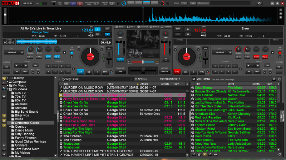Click left deck headphone monitor icon
This screenshot has height=160, width=286.
pyautogui.click(x=120, y=60)
